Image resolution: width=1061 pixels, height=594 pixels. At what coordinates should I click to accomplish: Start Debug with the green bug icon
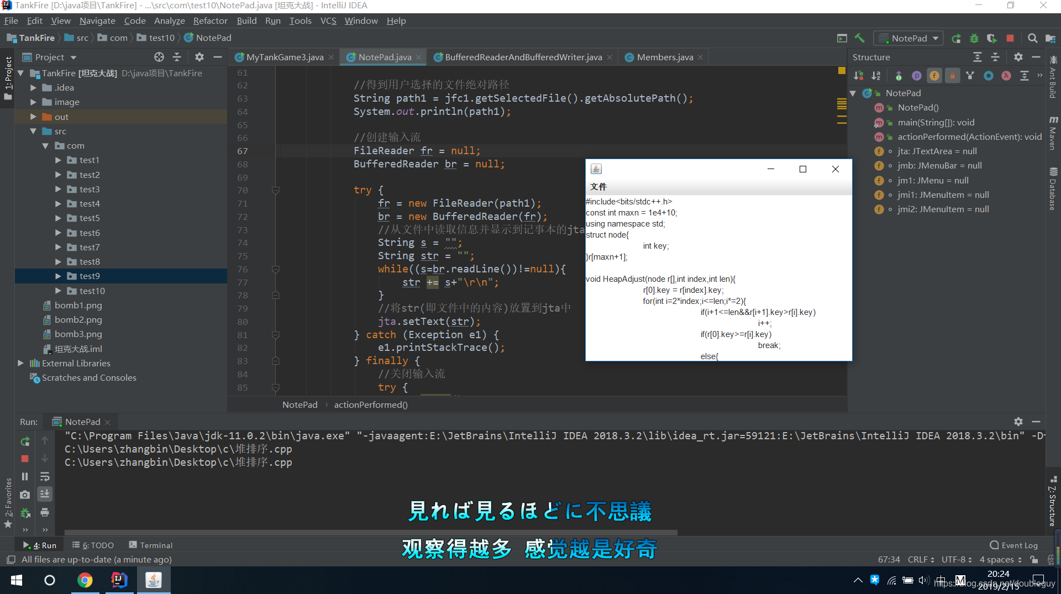point(974,38)
